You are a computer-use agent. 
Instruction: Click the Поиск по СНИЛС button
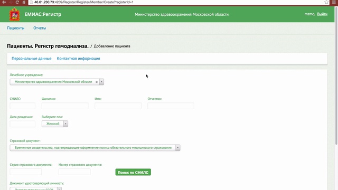[x=133, y=172]
